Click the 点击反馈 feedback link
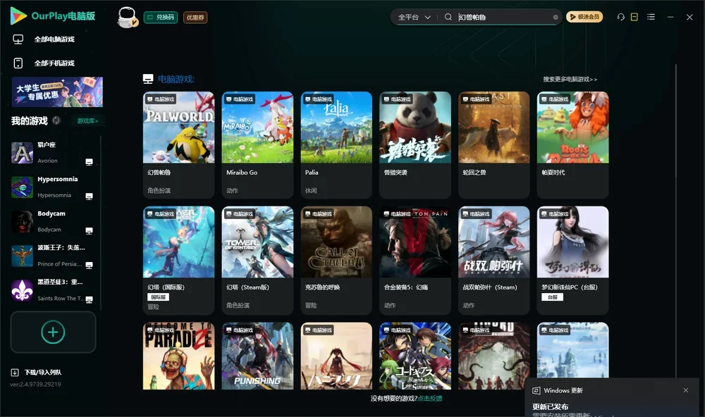 point(430,398)
